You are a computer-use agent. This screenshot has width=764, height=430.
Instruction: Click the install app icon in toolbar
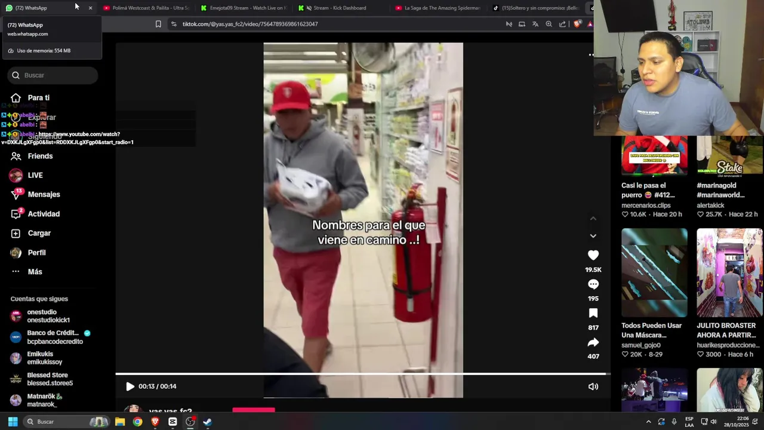[522, 24]
